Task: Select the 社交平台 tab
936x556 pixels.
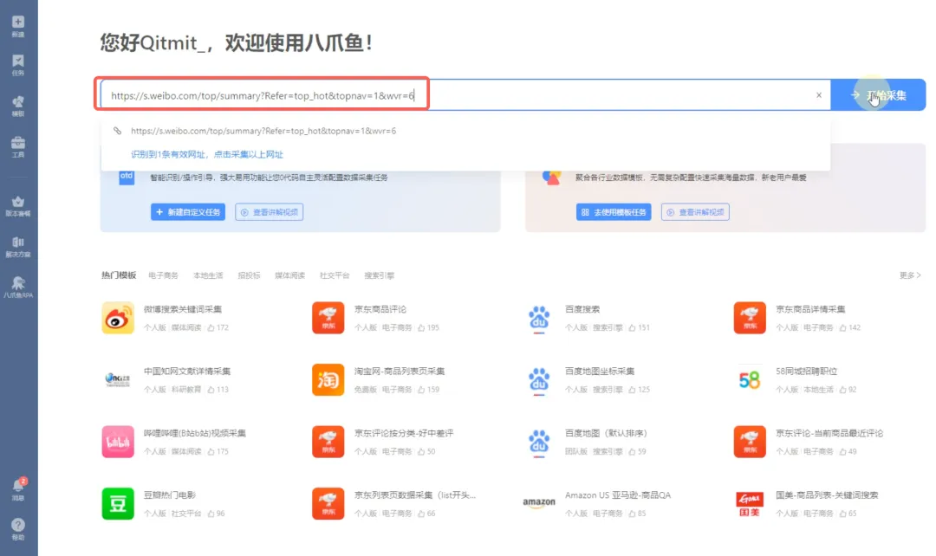Action: tap(335, 275)
